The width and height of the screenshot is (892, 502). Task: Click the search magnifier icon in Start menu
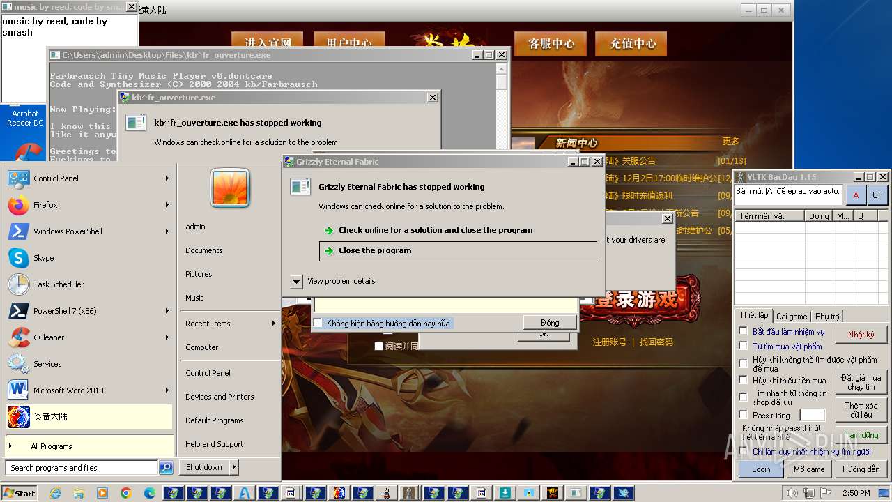pos(166,468)
